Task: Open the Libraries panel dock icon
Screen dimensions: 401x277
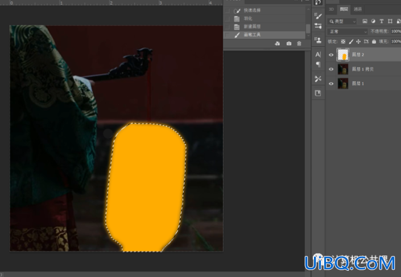Action: point(318,93)
